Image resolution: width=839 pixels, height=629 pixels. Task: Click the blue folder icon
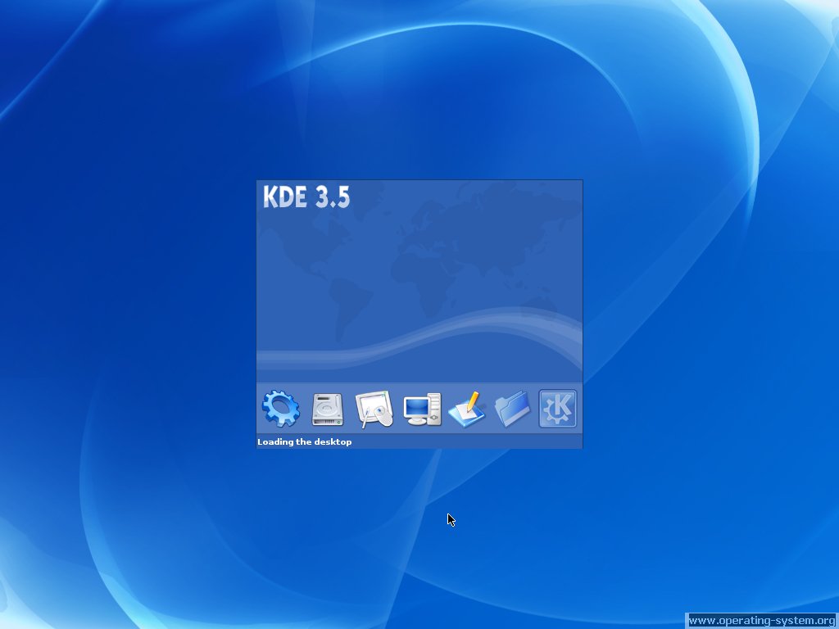pos(513,410)
